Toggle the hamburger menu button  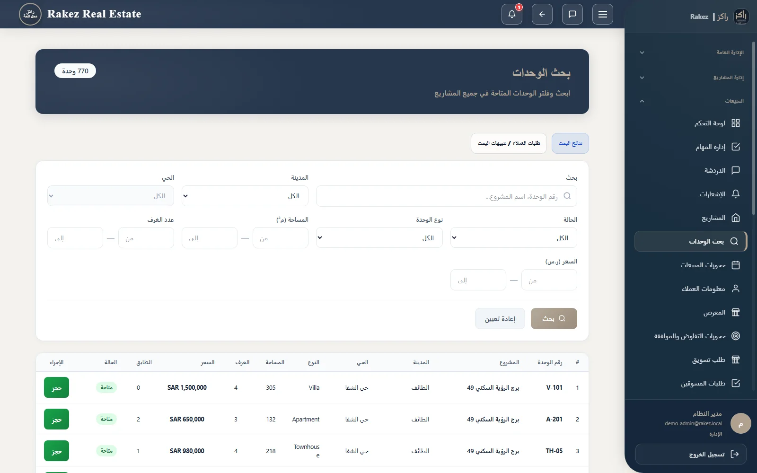[x=603, y=14]
